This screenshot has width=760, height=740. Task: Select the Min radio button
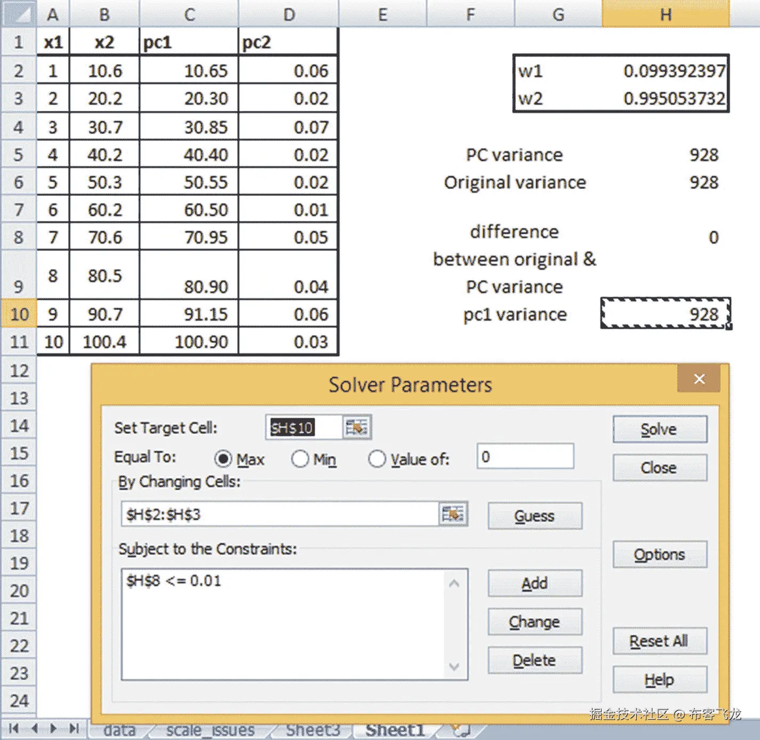coord(300,459)
